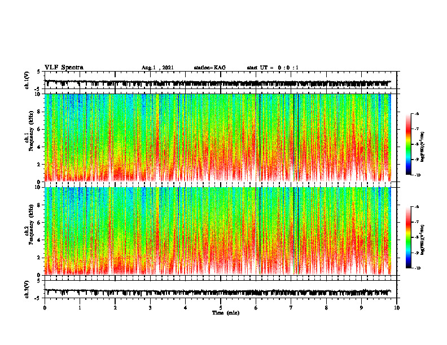The height and width of the screenshot is (345, 447).
Task: Click inside the ch.2 spectrogram panel
Action: tap(218, 231)
